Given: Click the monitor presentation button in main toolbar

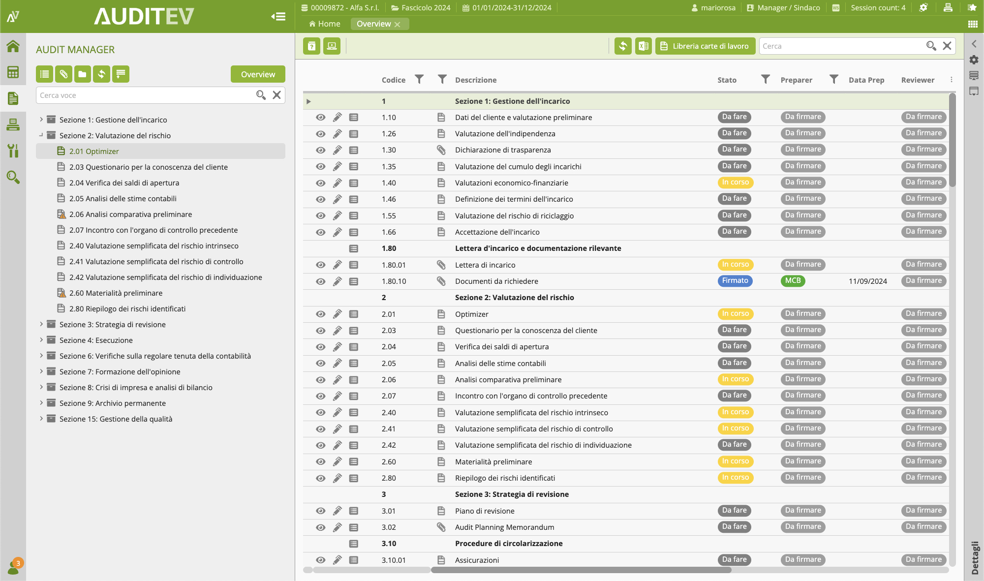Looking at the screenshot, I should click(332, 46).
